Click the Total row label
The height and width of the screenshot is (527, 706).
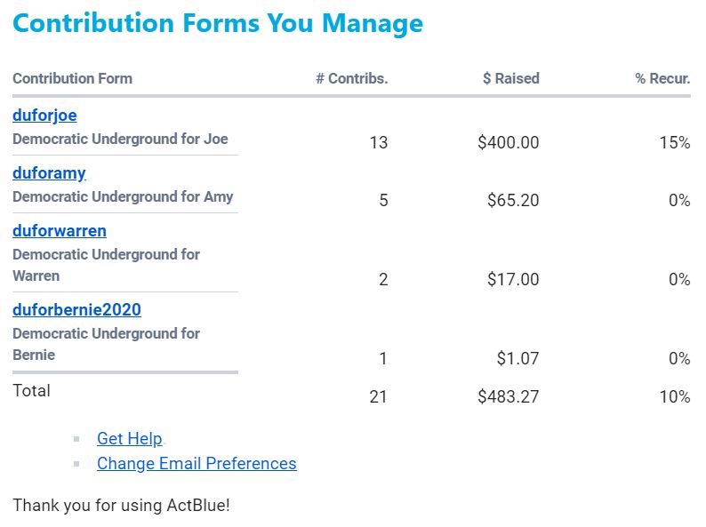click(31, 390)
